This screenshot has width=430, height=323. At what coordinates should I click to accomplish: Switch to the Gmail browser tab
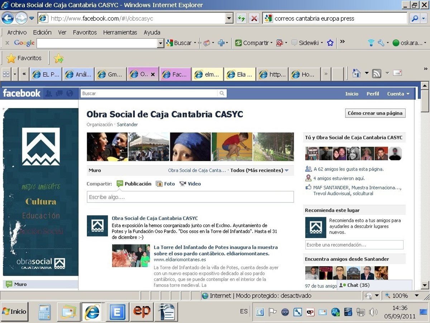[x=110, y=75]
